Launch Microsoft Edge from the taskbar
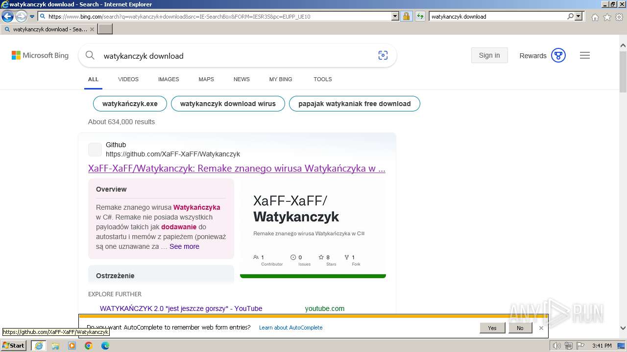The height and width of the screenshot is (352, 627). point(105,346)
